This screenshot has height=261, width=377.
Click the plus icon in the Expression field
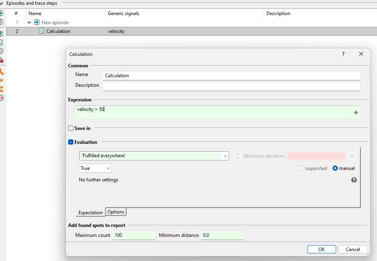[356, 112]
